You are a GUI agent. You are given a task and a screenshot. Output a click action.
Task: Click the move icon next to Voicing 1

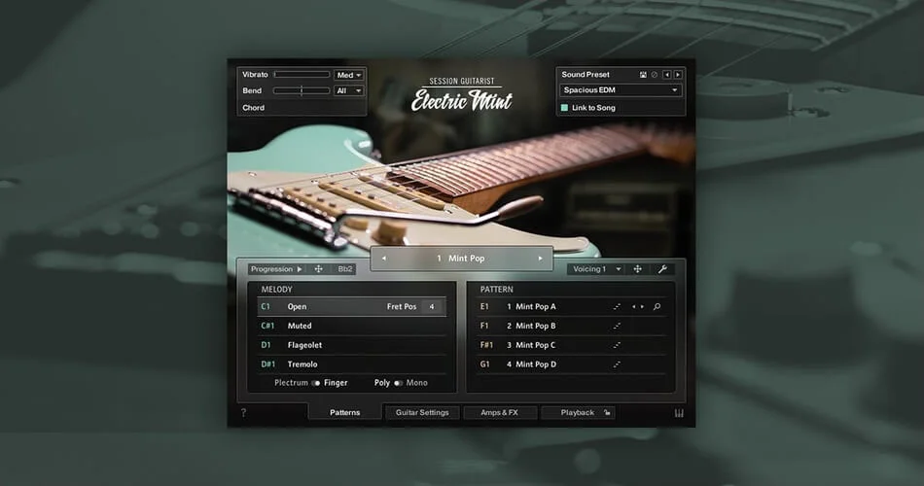pyautogui.click(x=638, y=269)
